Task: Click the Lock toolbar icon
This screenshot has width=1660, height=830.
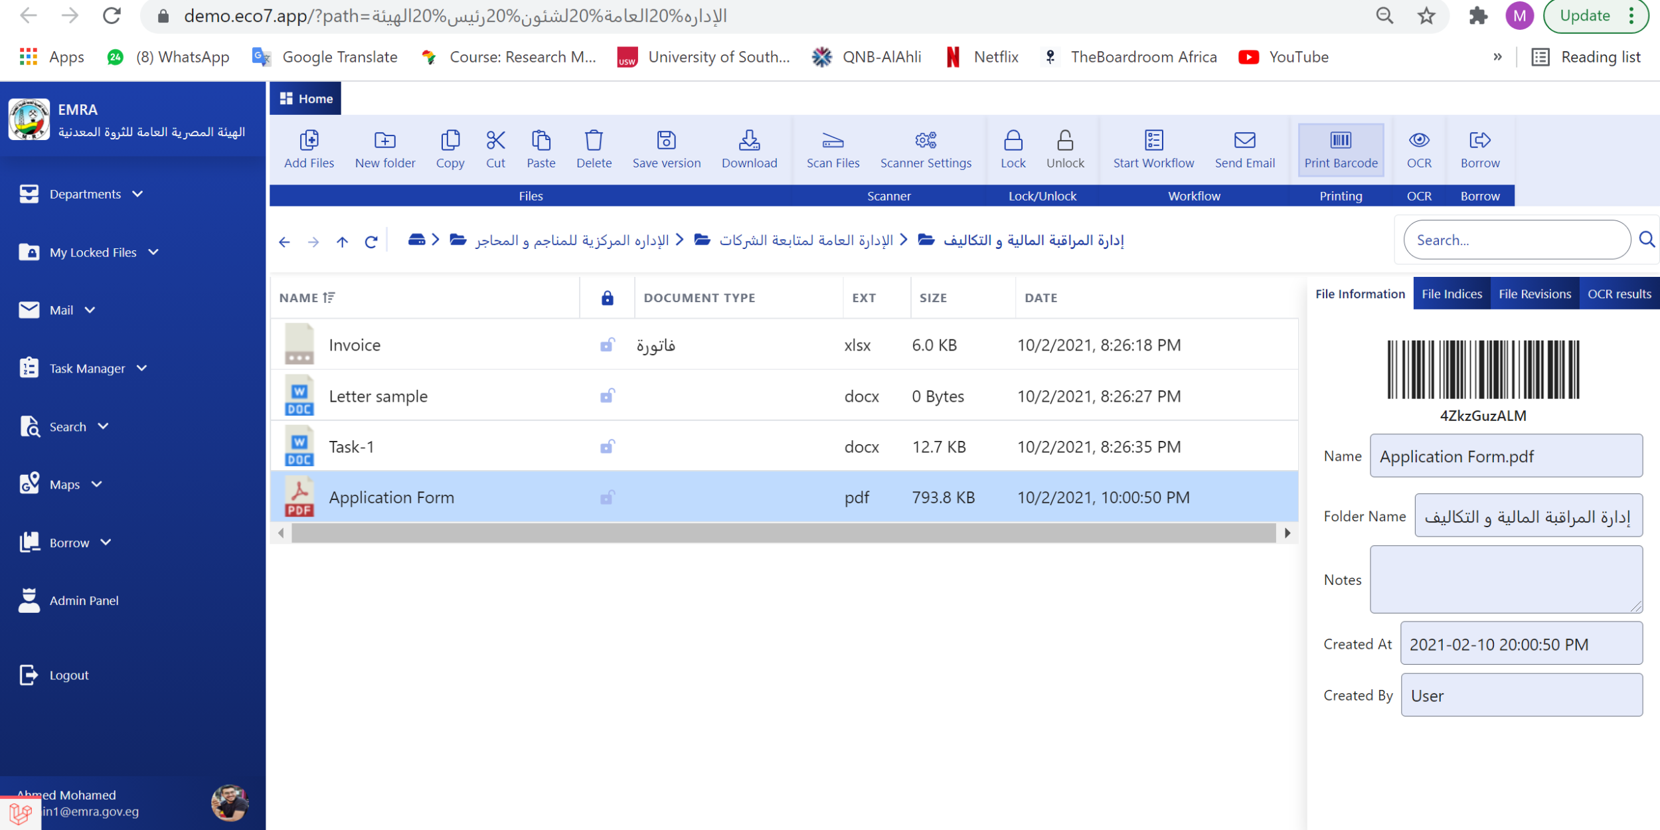Action: point(1013,140)
